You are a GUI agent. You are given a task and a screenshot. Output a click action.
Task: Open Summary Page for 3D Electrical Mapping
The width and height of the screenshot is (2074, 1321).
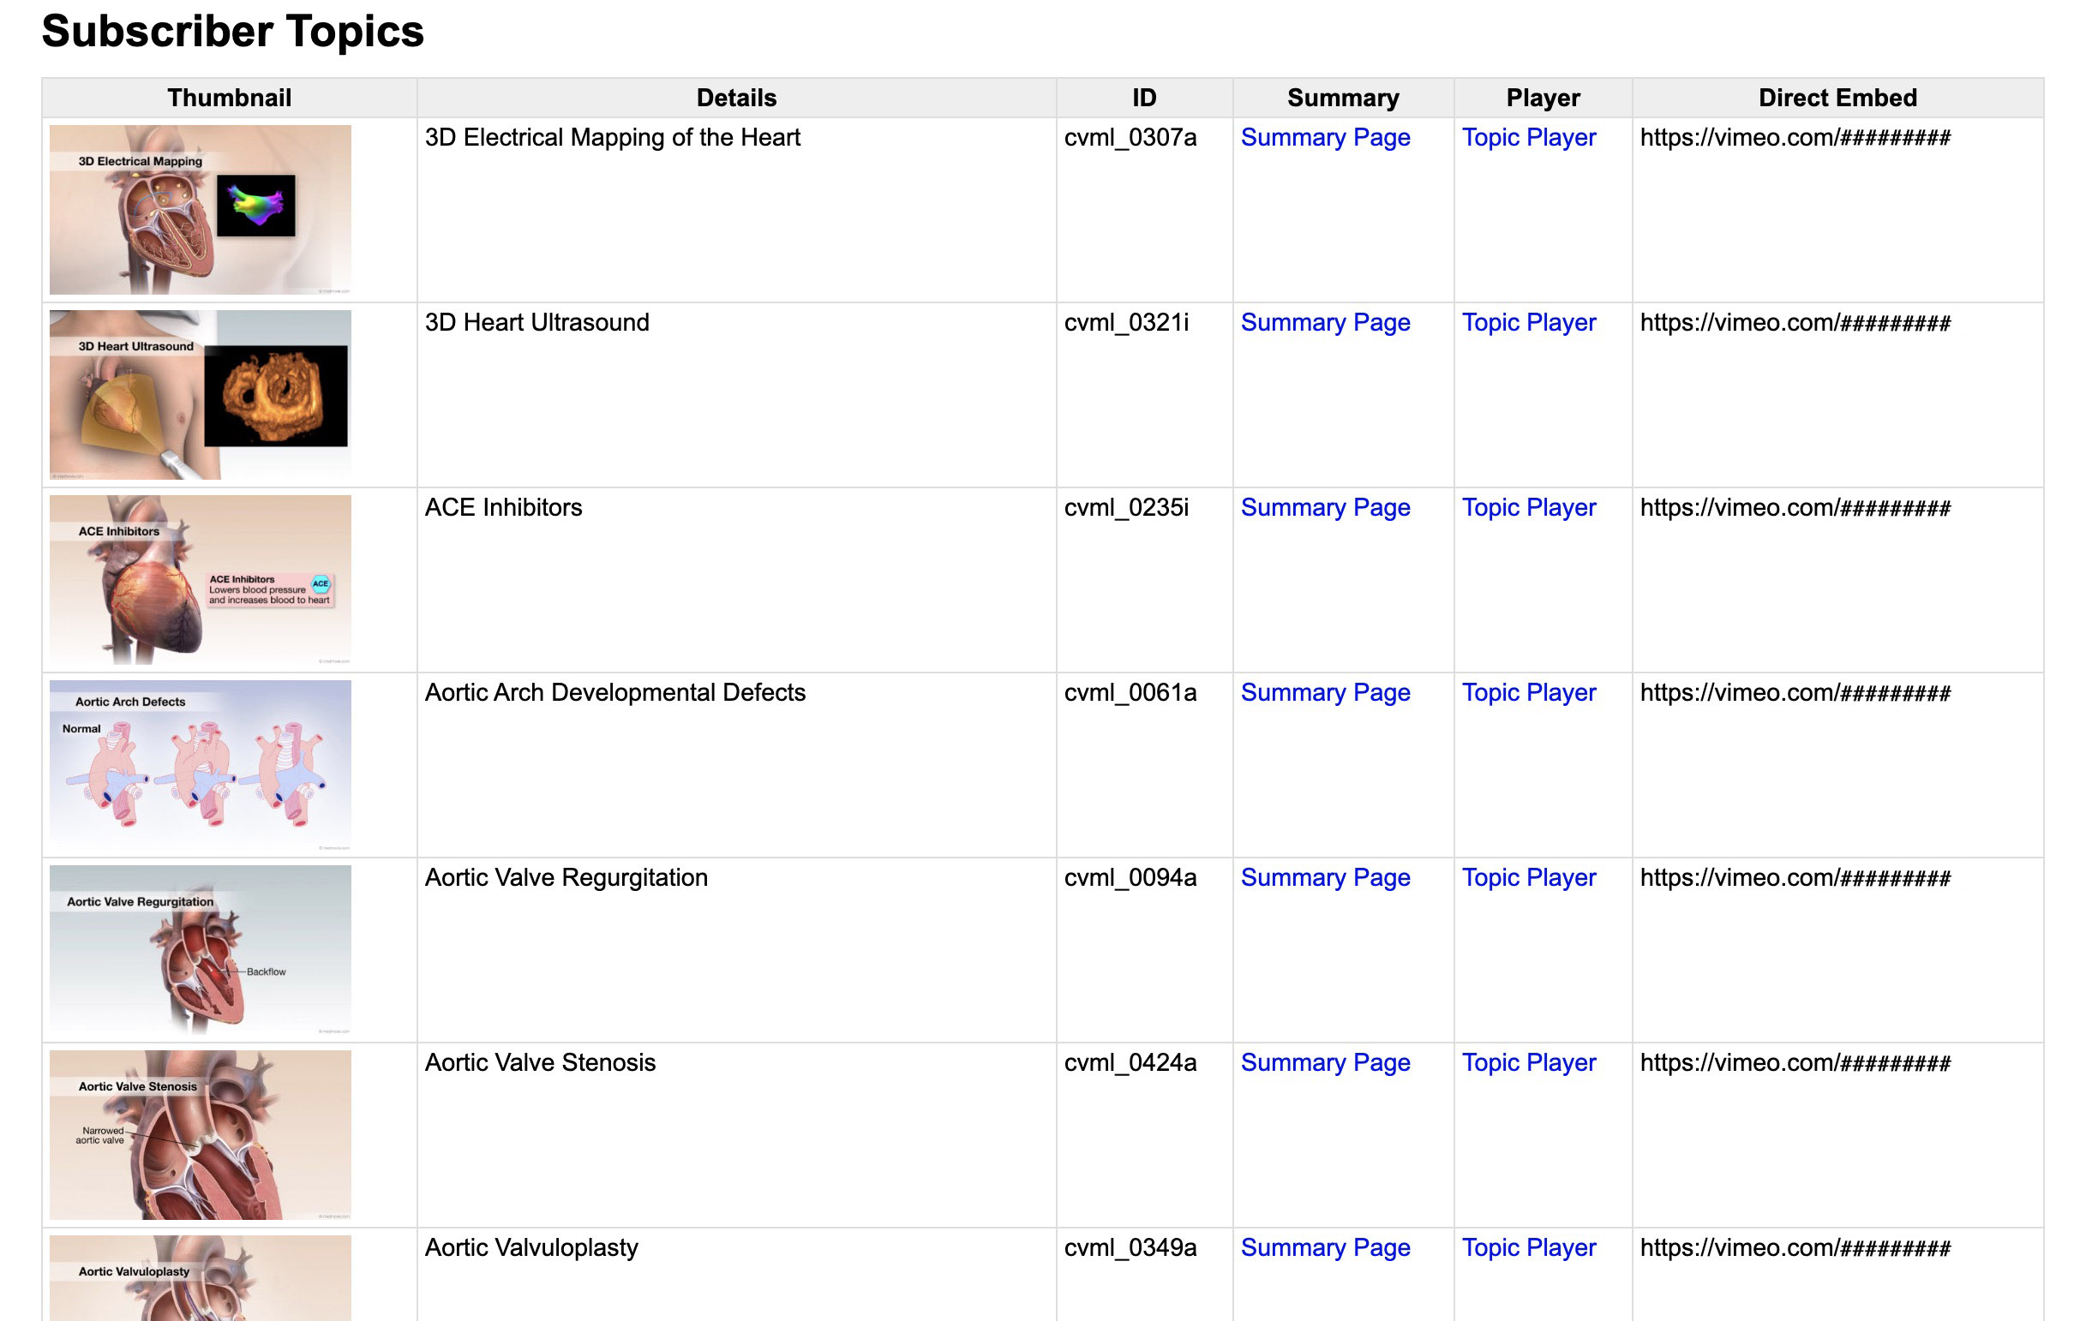tap(1325, 138)
